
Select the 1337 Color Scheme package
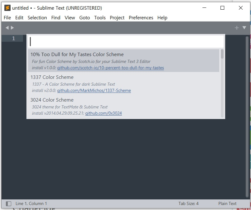tap(123, 84)
